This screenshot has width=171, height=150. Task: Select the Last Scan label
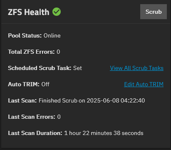click(x=22, y=100)
